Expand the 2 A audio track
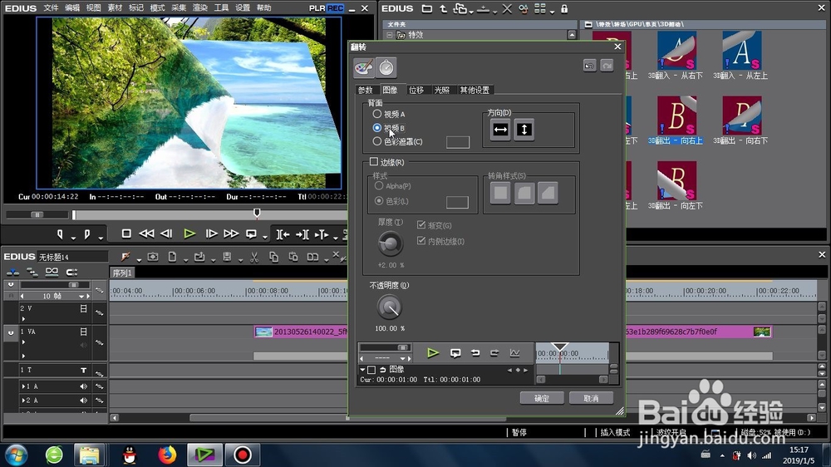 coord(22,401)
